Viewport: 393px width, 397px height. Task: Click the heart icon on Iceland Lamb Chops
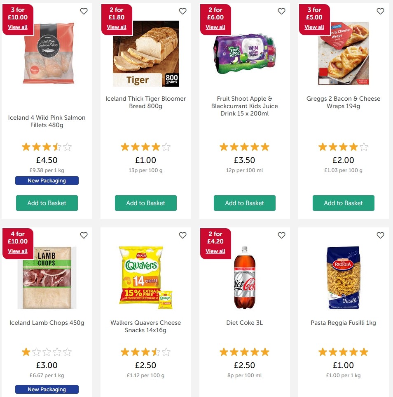(84, 235)
